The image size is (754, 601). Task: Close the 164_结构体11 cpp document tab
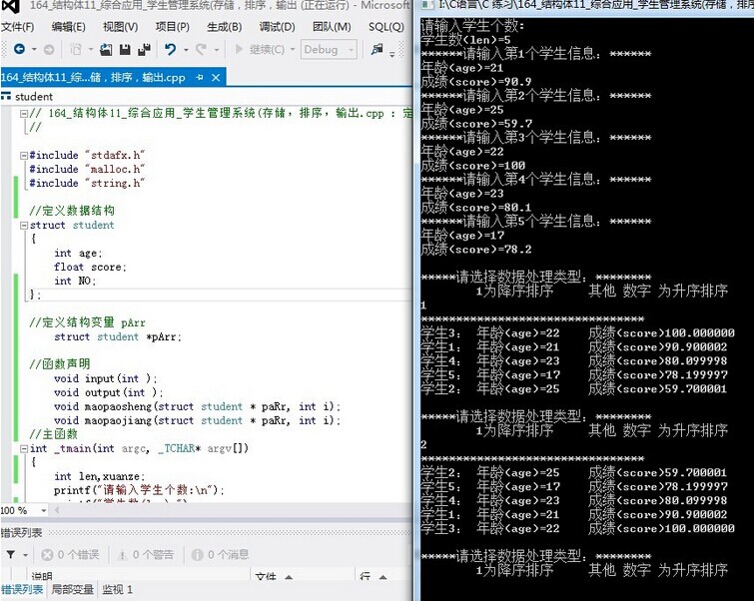pos(217,77)
